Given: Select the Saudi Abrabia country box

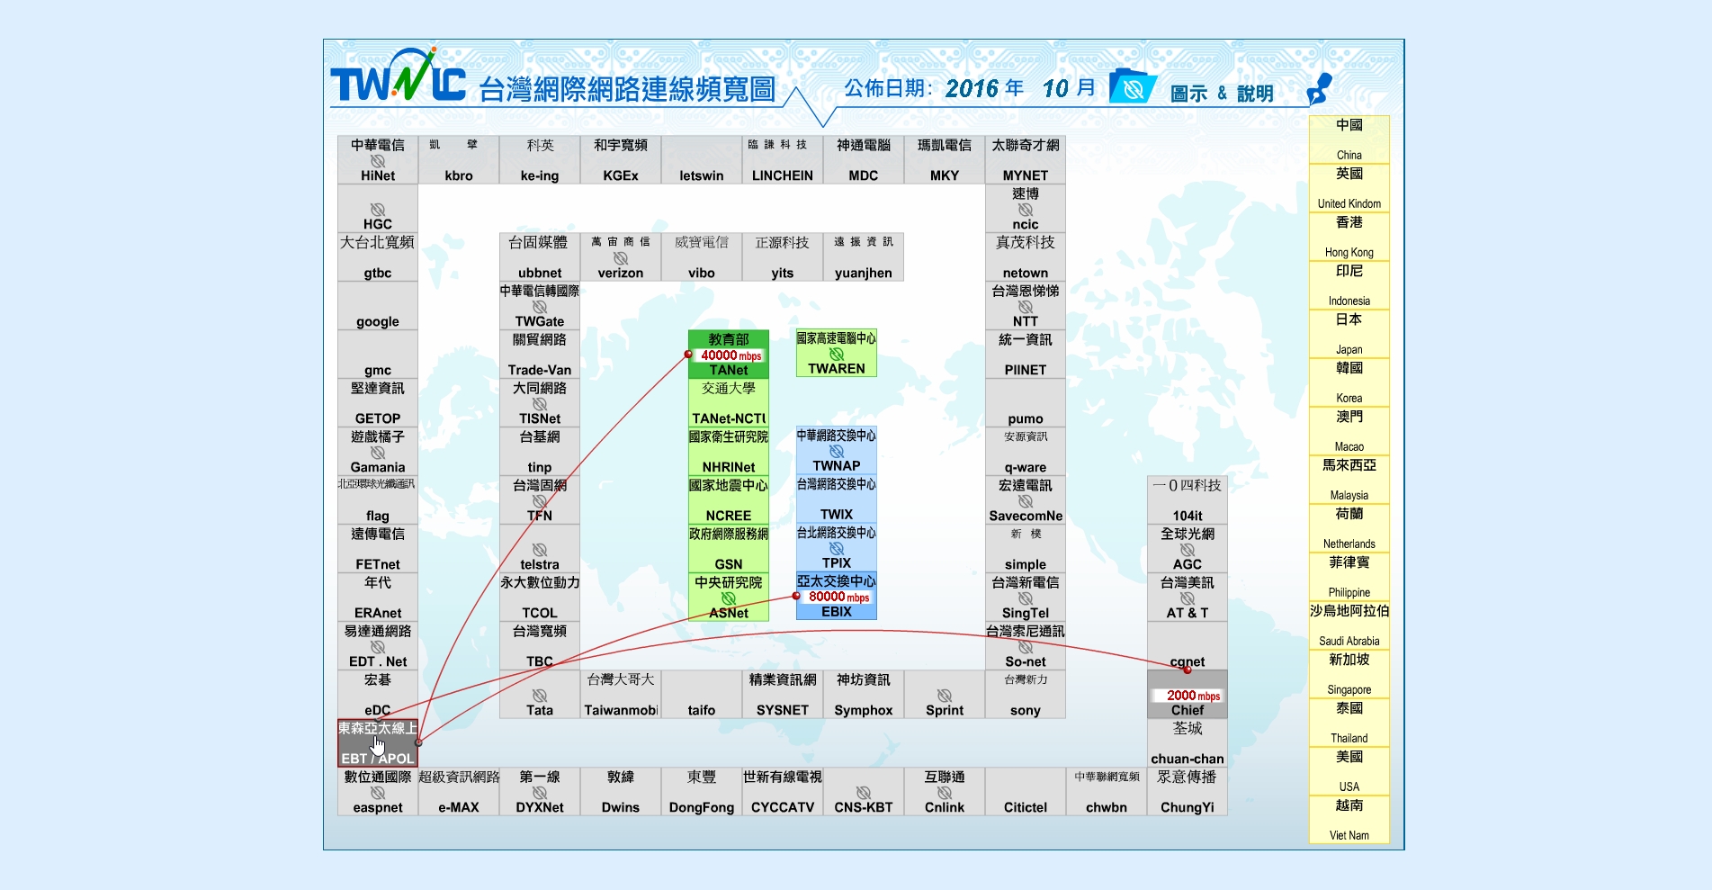Looking at the screenshot, I should [x=1349, y=625].
